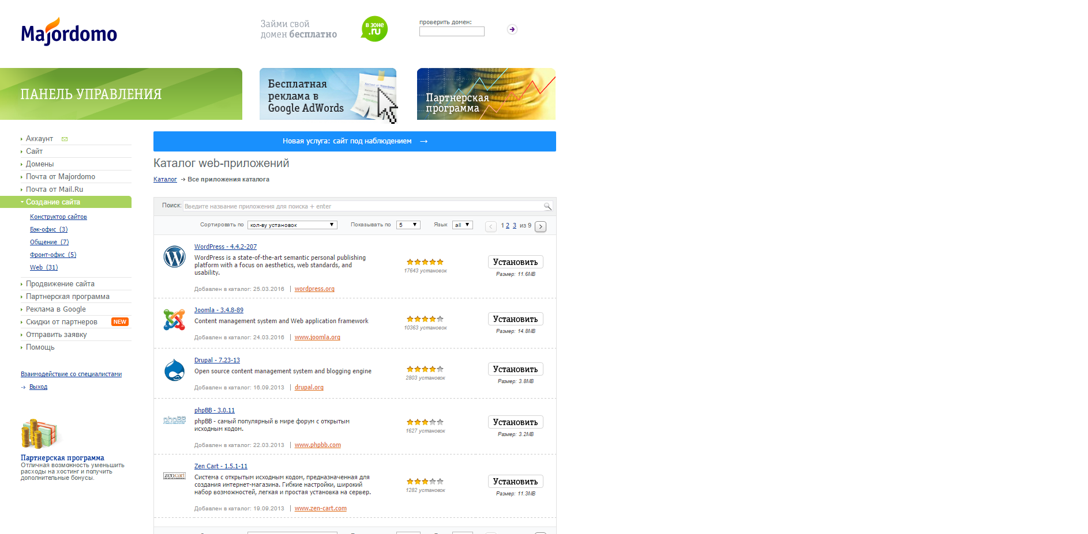This screenshot has height=534, width=1088.
Task: Visit the drupal.org link
Action: point(309,388)
